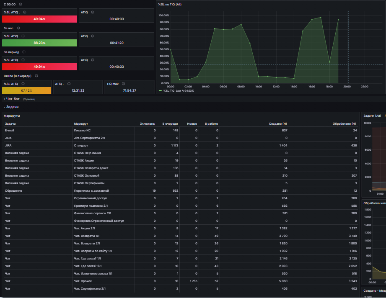Viewport: 386px width, 298px height.
Task: Click info icon on ATIQ panel showing 12:31:32
Action: pyautogui.click(x=69, y=84)
